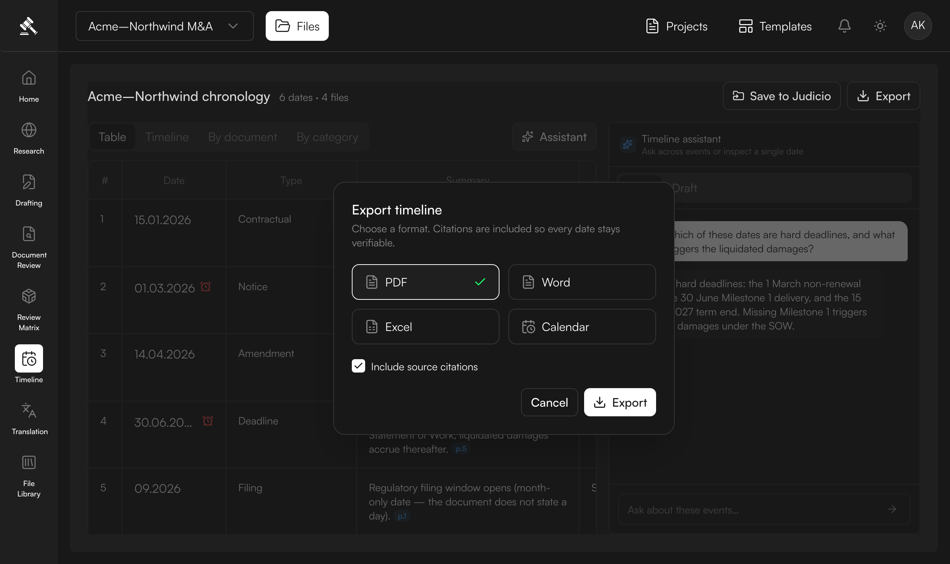Open notifications bell

coord(844,26)
